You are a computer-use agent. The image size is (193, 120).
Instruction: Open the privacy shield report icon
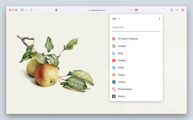(x=56, y=10)
